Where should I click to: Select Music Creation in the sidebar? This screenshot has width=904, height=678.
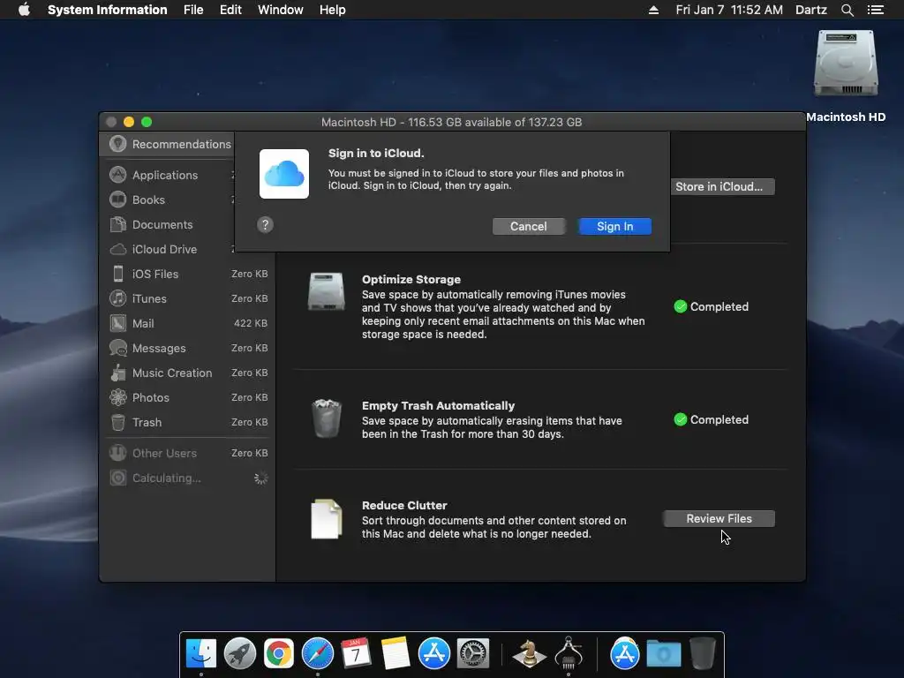[189, 373]
